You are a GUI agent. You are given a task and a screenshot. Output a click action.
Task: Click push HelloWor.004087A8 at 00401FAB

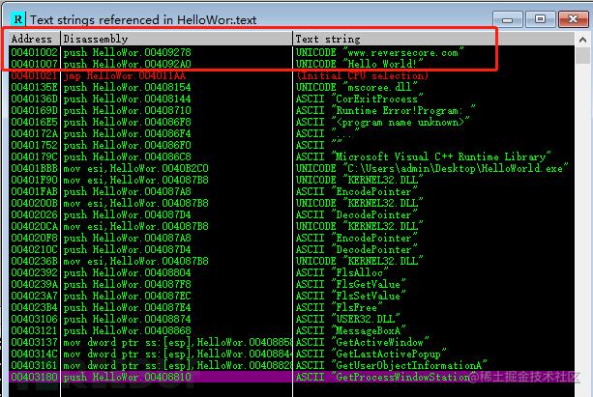pyautogui.click(x=127, y=191)
